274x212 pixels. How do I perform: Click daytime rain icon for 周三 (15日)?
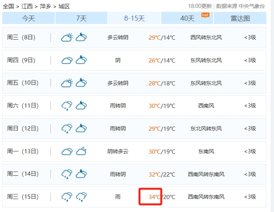point(67,197)
